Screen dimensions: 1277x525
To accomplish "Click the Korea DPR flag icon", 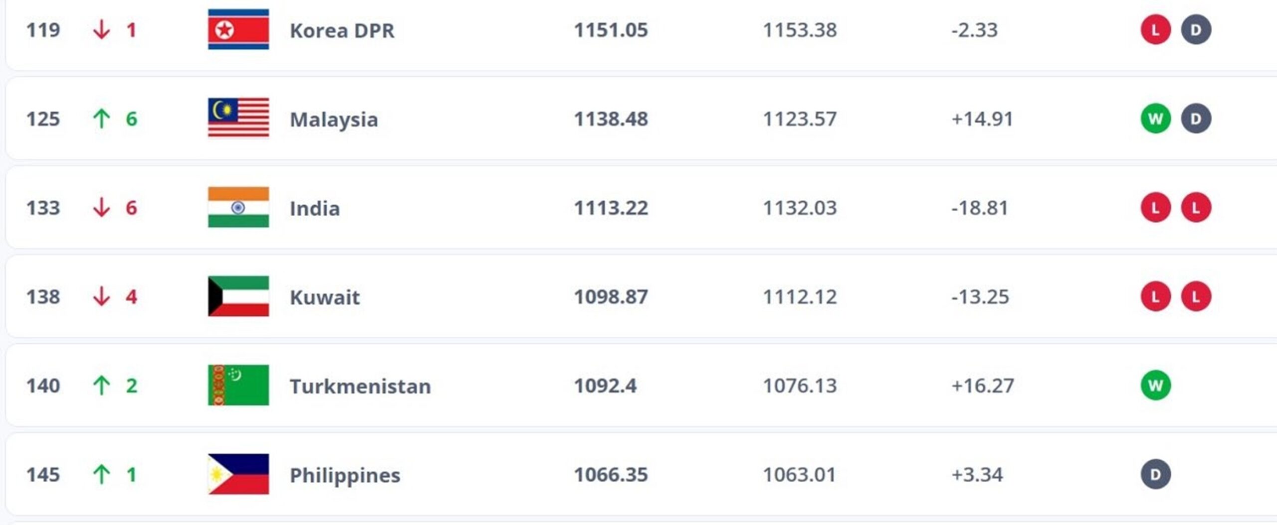I will click(x=238, y=29).
